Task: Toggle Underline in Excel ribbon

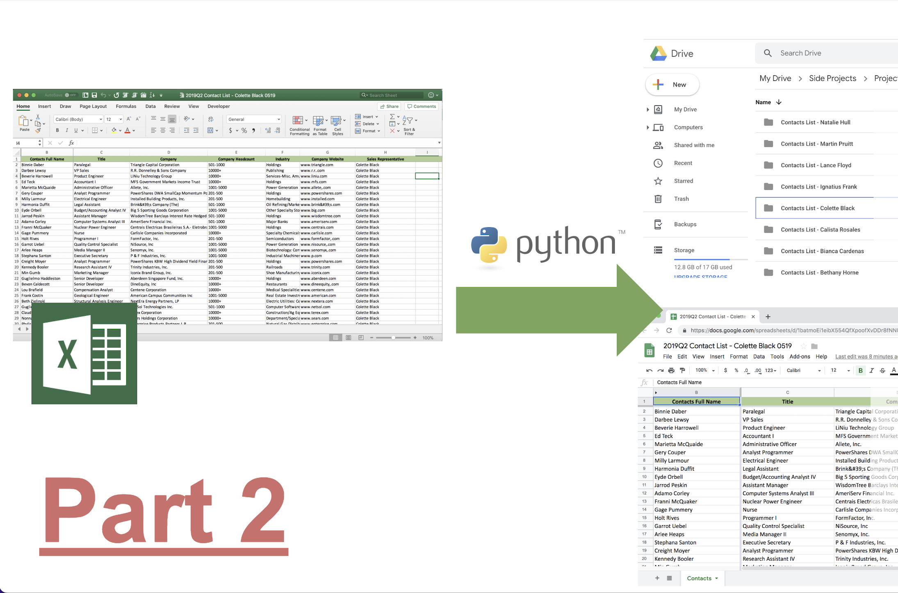Action: click(76, 130)
